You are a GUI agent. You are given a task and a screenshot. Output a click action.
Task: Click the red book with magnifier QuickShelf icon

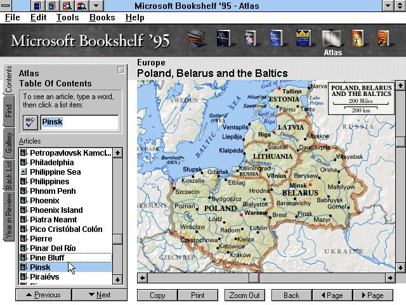(x=67, y=6)
